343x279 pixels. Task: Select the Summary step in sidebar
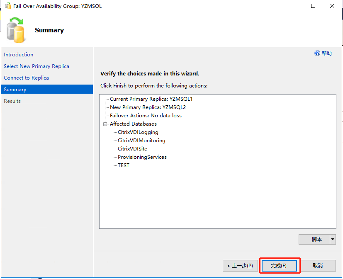15,90
